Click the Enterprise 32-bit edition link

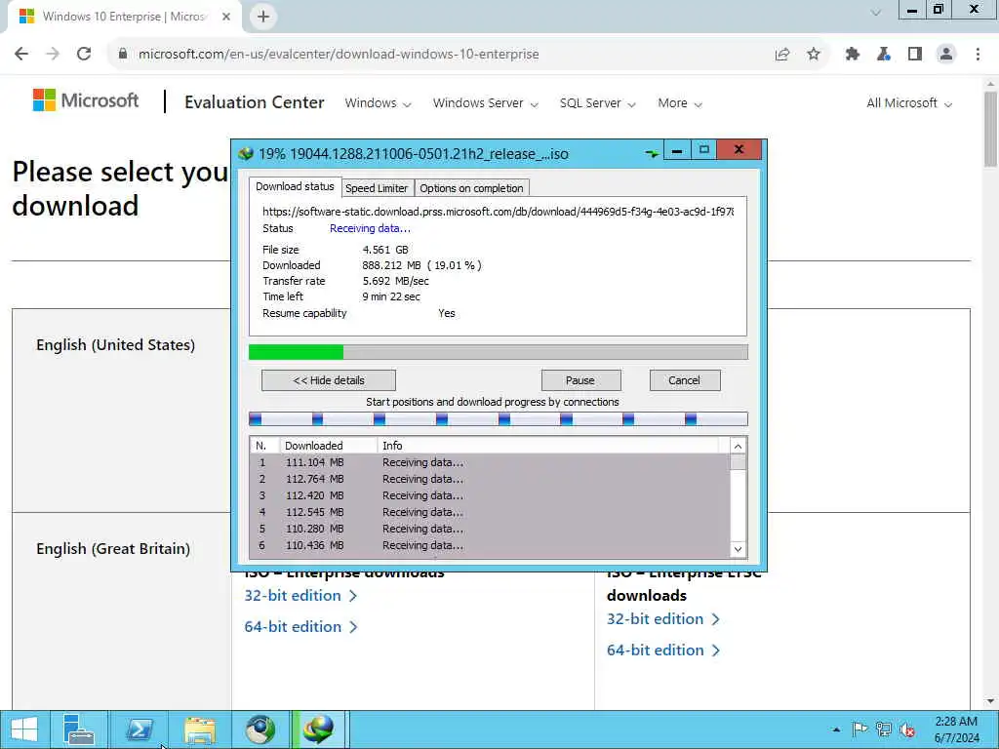pyautogui.click(x=300, y=596)
